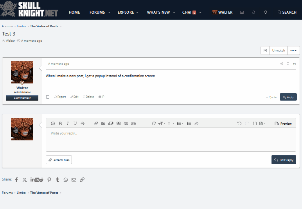The image size is (302, 209).
Task: Insert a link in the reply
Action: (x=96, y=124)
